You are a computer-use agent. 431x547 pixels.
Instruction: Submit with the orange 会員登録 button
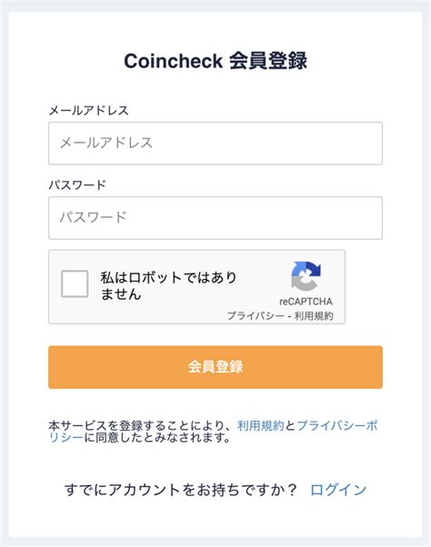pyautogui.click(x=215, y=367)
